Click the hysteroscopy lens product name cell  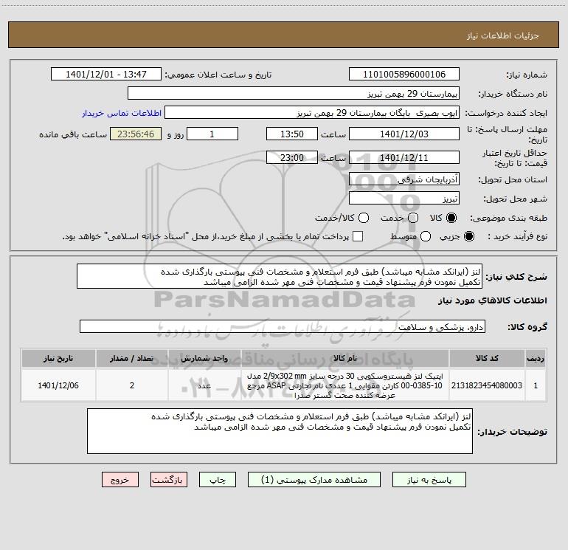(x=345, y=385)
